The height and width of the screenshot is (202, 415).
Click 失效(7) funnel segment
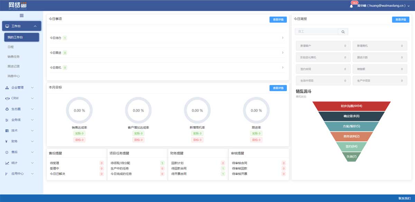coord(351,156)
